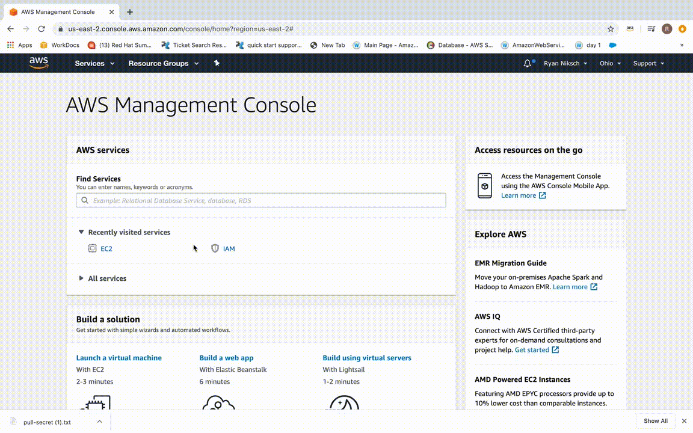Click the EC2 service icon
Image resolution: width=693 pixels, height=433 pixels.
pyautogui.click(x=92, y=248)
